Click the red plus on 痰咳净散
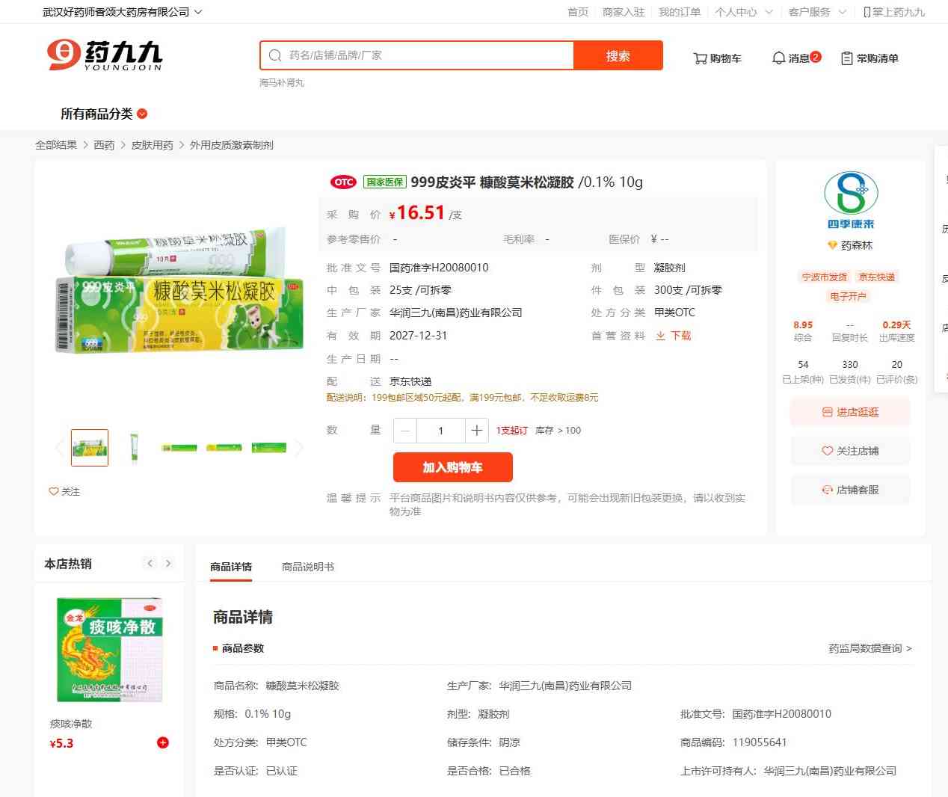Screen dimensions: 948x797 click(x=162, y=742)
